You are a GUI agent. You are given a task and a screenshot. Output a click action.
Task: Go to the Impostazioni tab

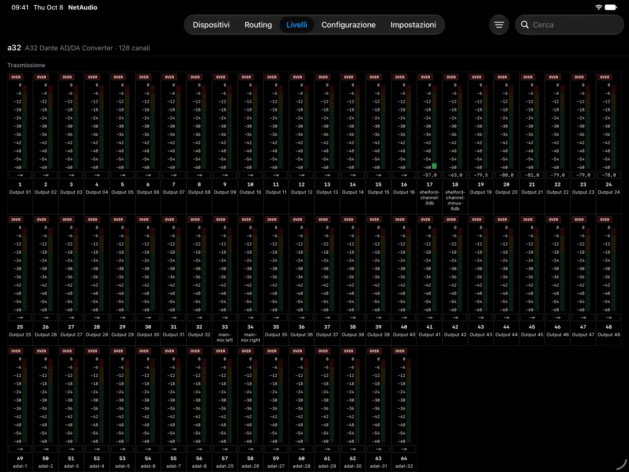[x=413, y=25]
